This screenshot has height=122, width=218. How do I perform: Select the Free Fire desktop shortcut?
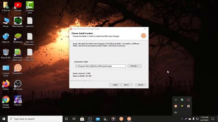click(18, 101)
